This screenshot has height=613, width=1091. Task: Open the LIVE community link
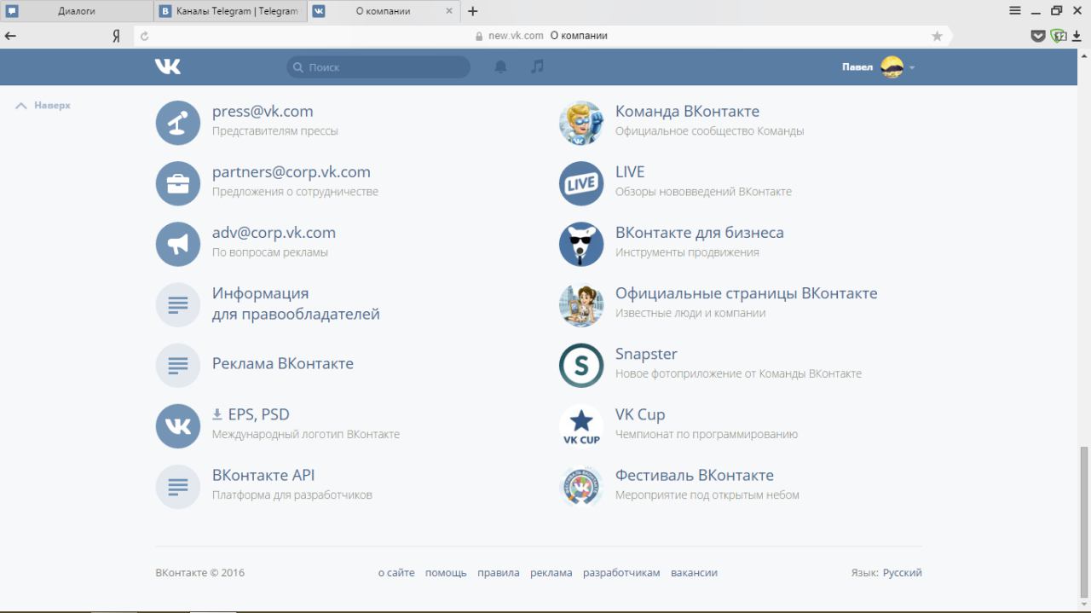(630, 172)
